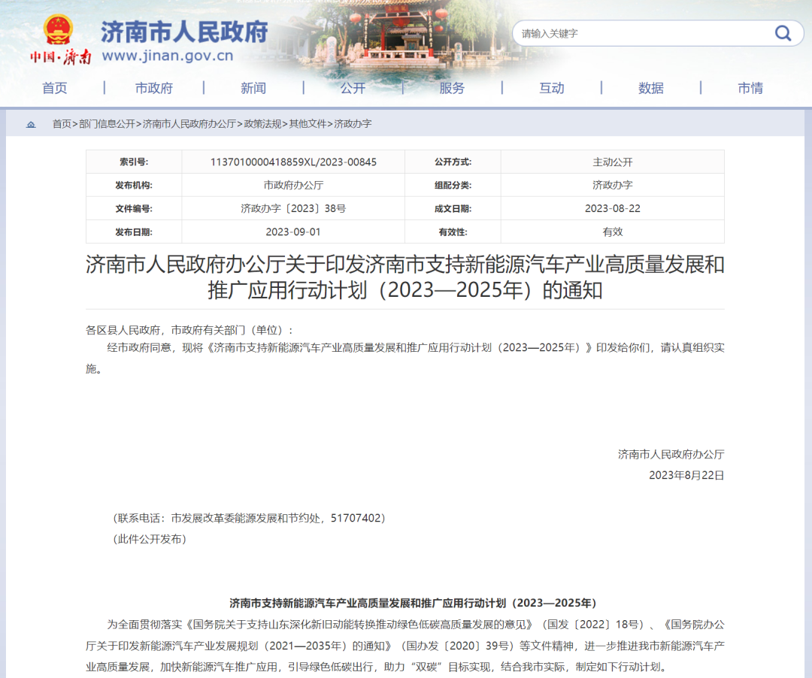
Task: Click the bold action plan subtitle
Action: [x=413, y=603]
